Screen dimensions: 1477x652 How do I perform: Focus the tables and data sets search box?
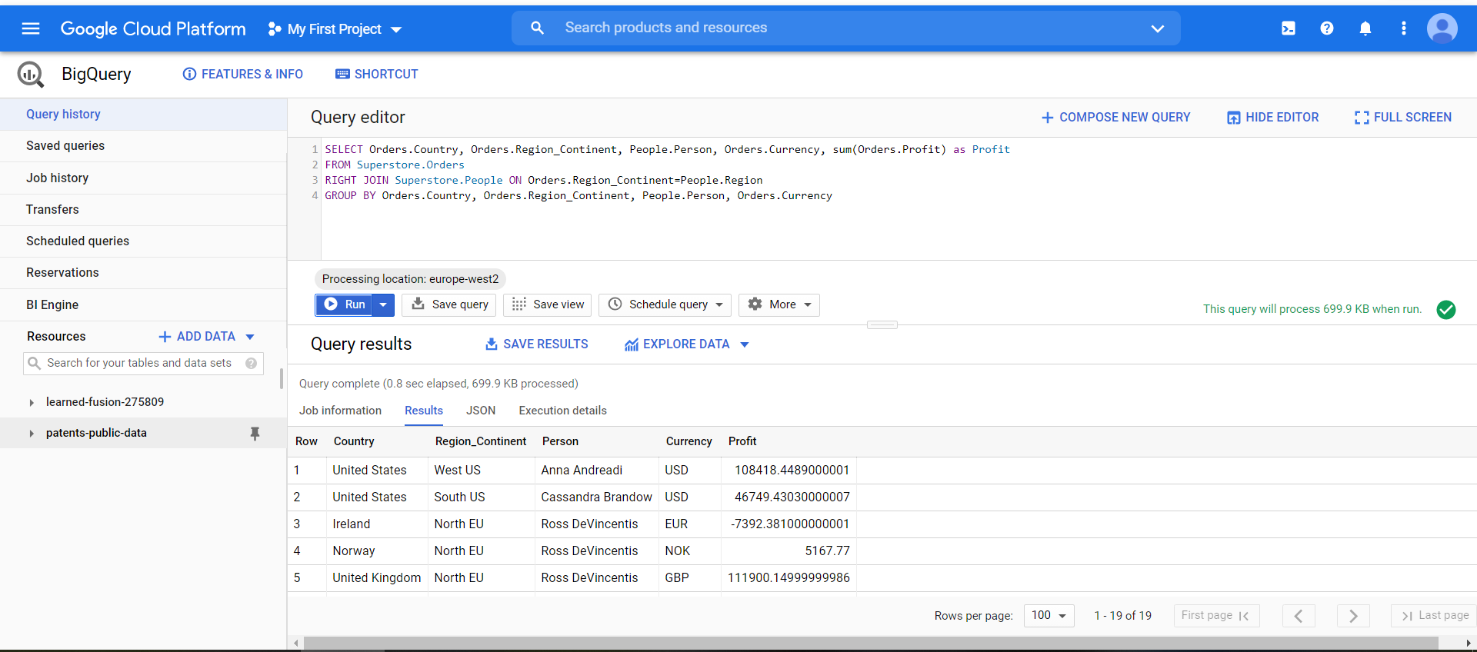tap(143, 363)
